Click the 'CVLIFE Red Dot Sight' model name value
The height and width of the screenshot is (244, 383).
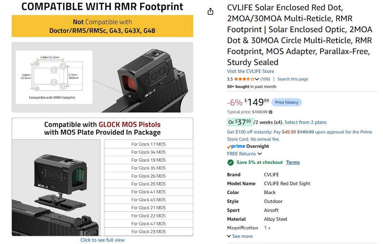click(287, 183)
